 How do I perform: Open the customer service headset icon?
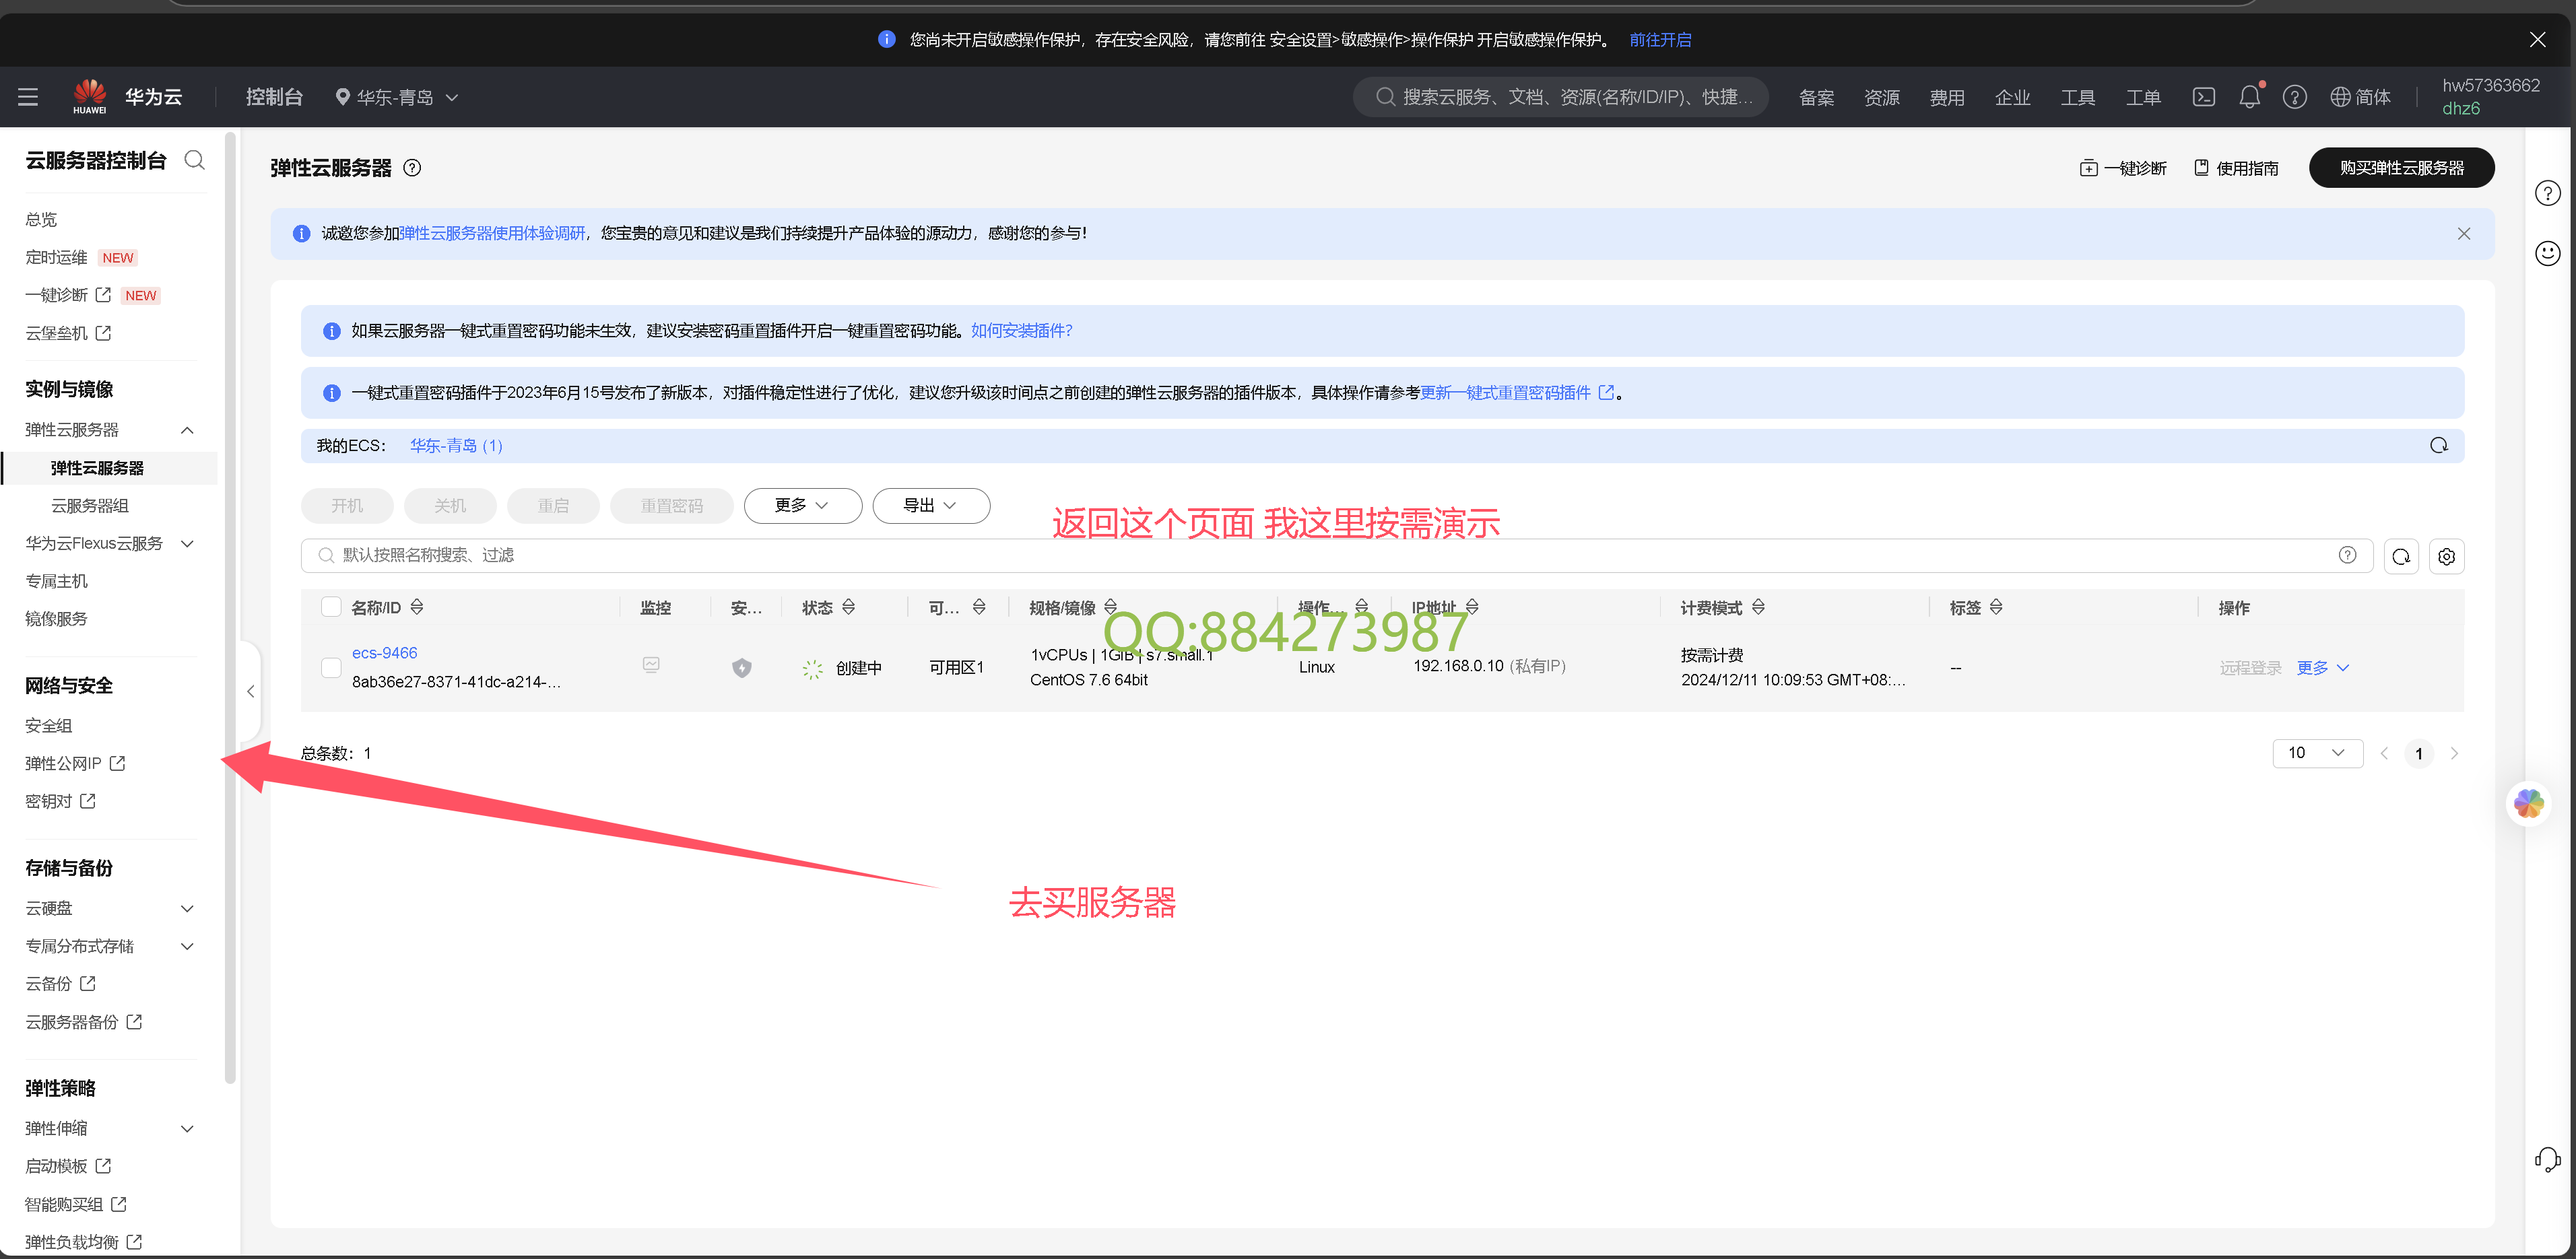tap(2547, 1160)
